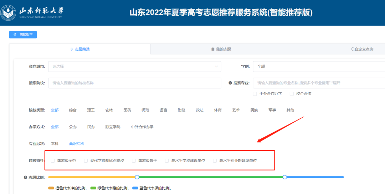Check the 高水平学校建设单位 checkbox
Screen dimensions: 385x194
[x=167, y=161]
